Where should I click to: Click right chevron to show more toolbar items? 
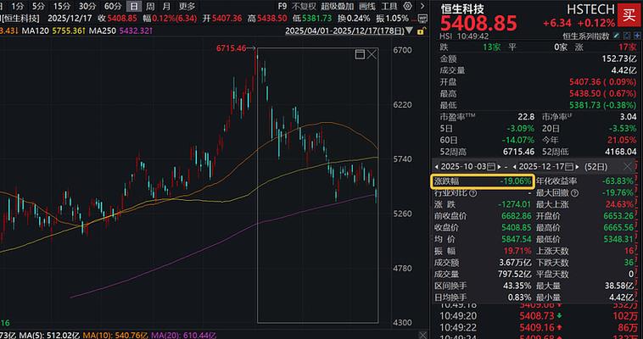[x=422, y=6]
